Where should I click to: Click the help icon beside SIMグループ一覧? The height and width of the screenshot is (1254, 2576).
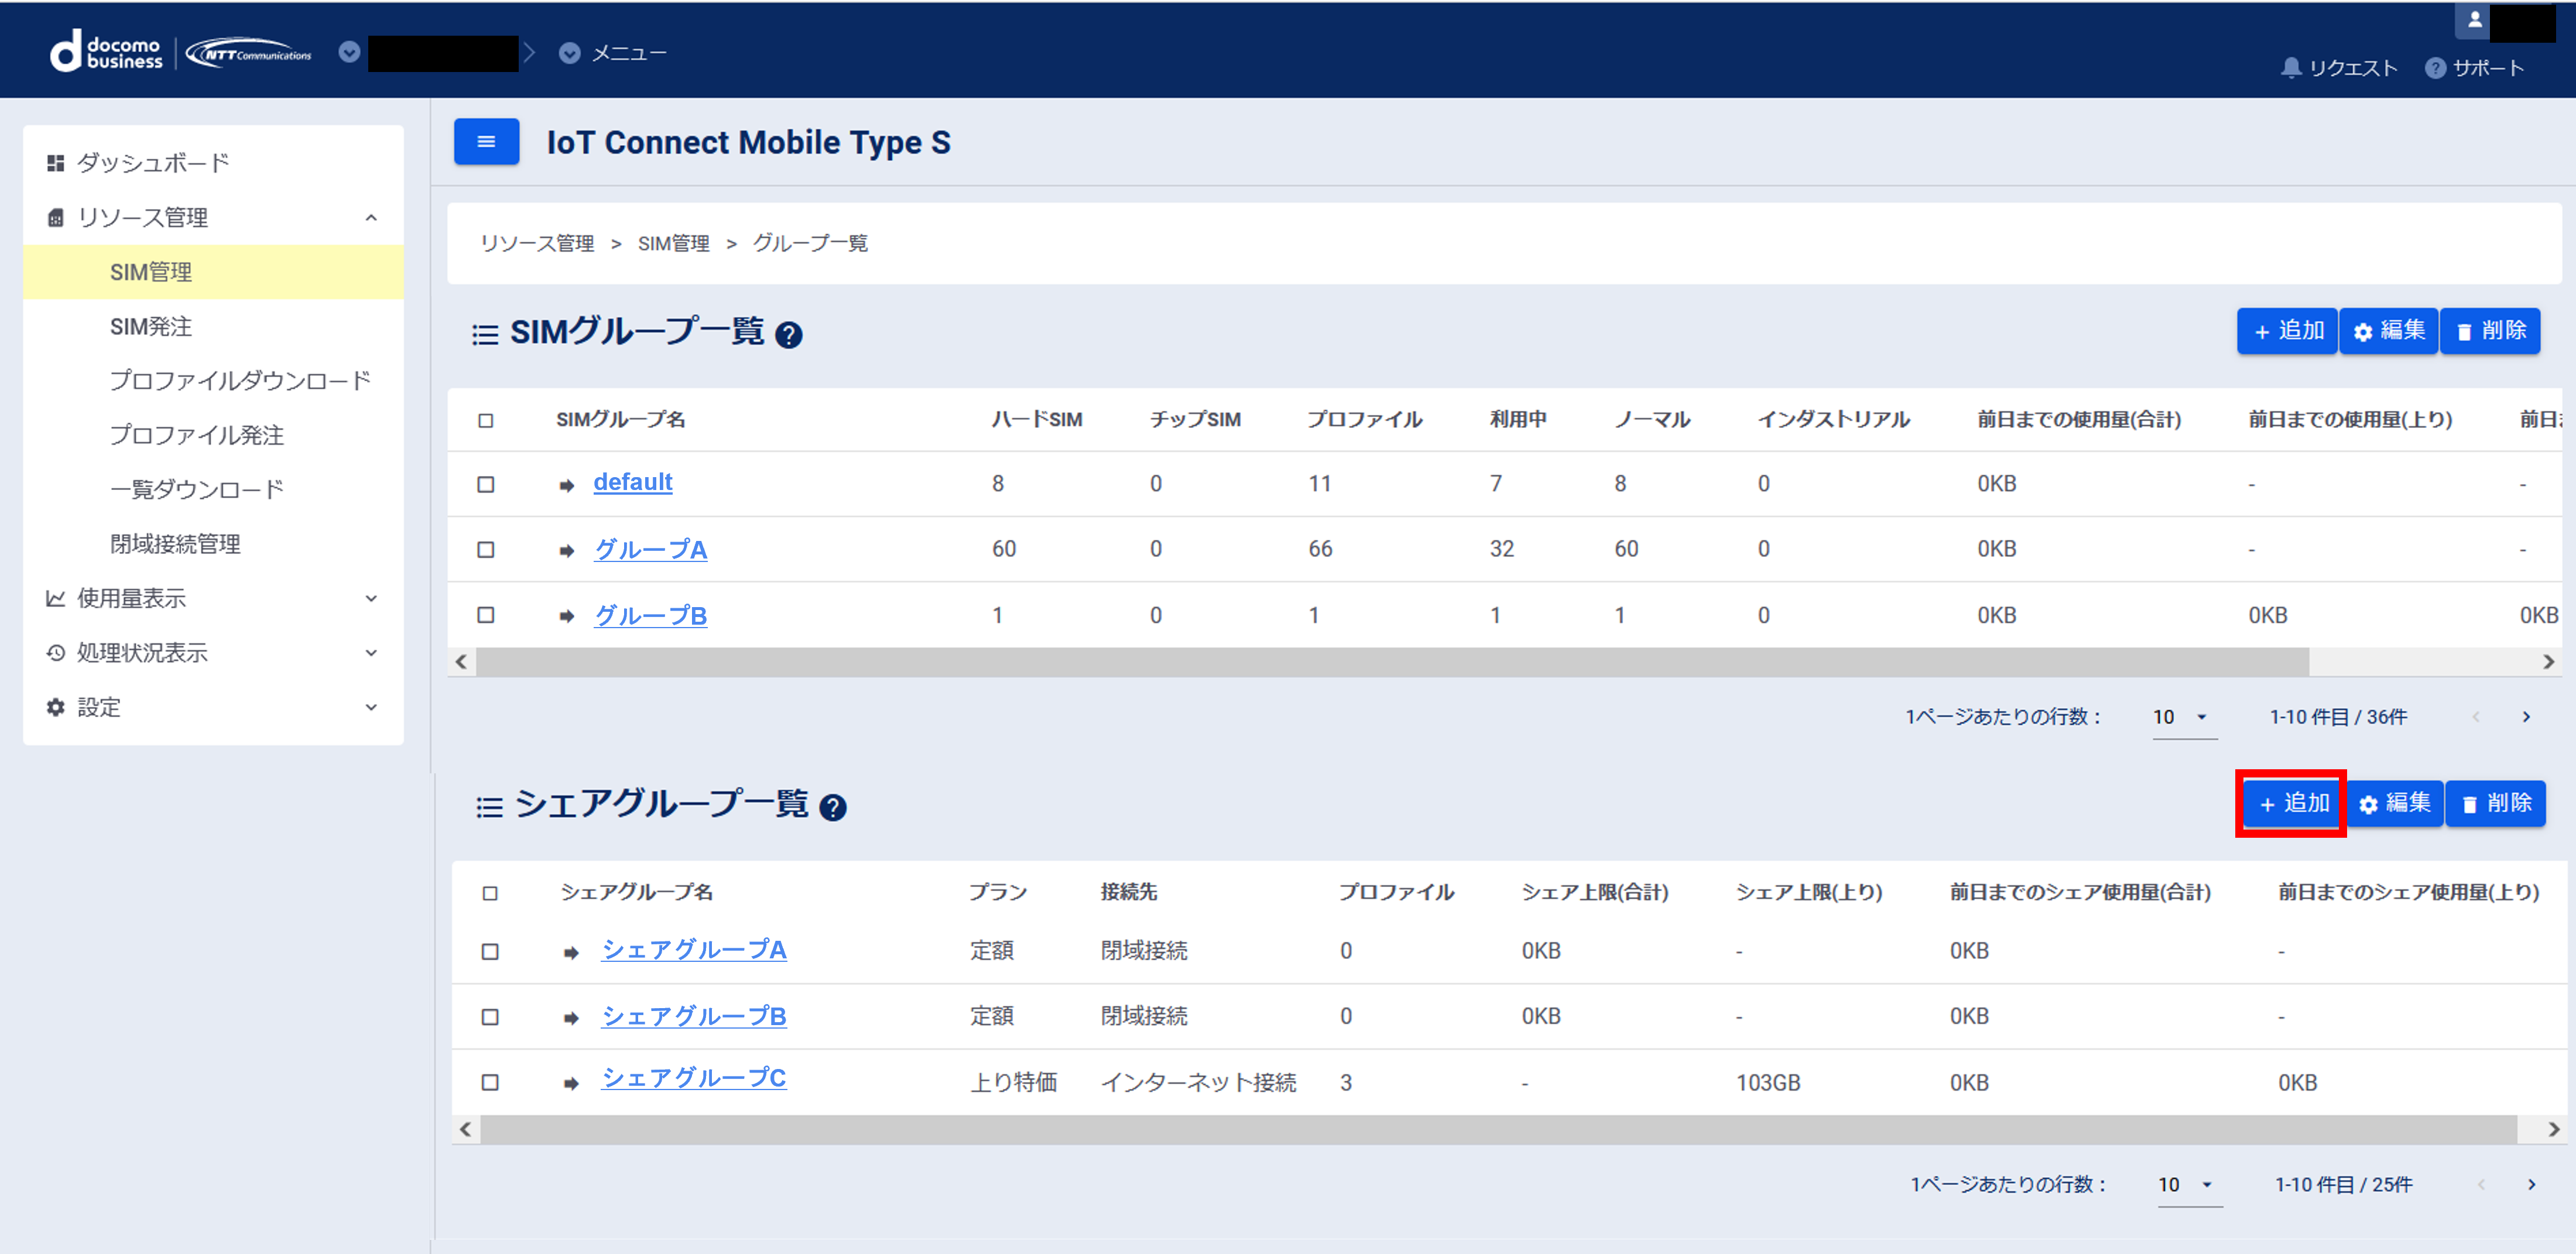(788, 335)
